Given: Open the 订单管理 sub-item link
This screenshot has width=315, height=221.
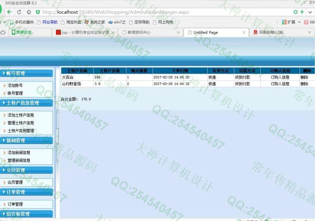Looking at the screenshot, I should click(15, 204).
